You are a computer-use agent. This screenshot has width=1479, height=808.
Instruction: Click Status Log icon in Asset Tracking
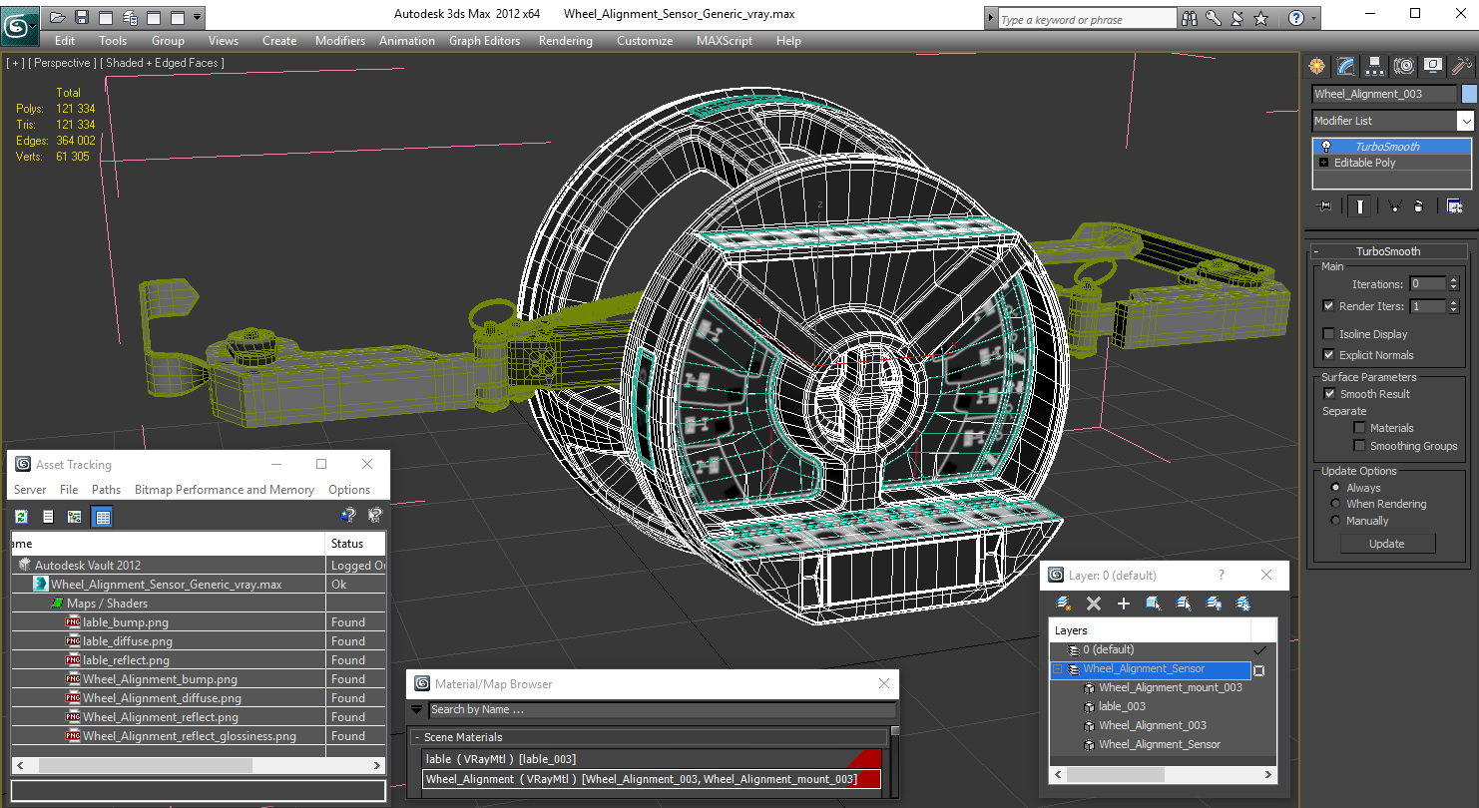[x=48, y=516]
